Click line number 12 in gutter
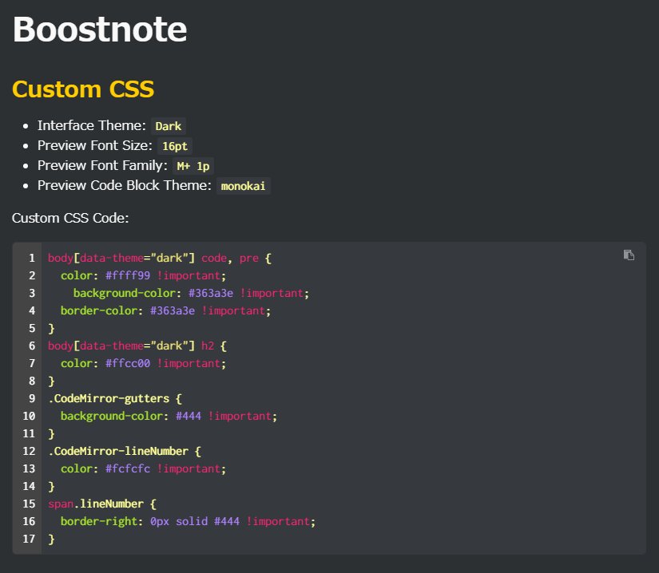Viewport: 659px width, 573px height. (29, 451)
